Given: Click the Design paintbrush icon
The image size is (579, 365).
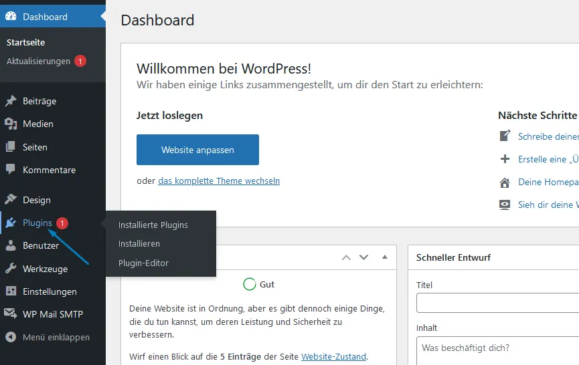Looking at the screenshot, I should click(11, 199).
